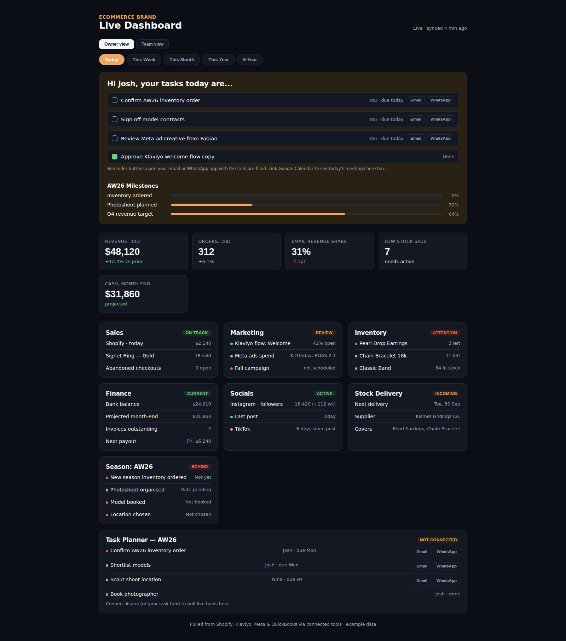Select the This Week tab
Image resolution: width=566 pixels, height=641 pixels.
[144, 60]
